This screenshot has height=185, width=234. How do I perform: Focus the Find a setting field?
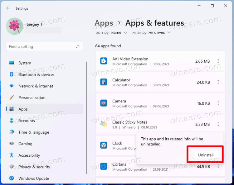[x=45, y=47]
